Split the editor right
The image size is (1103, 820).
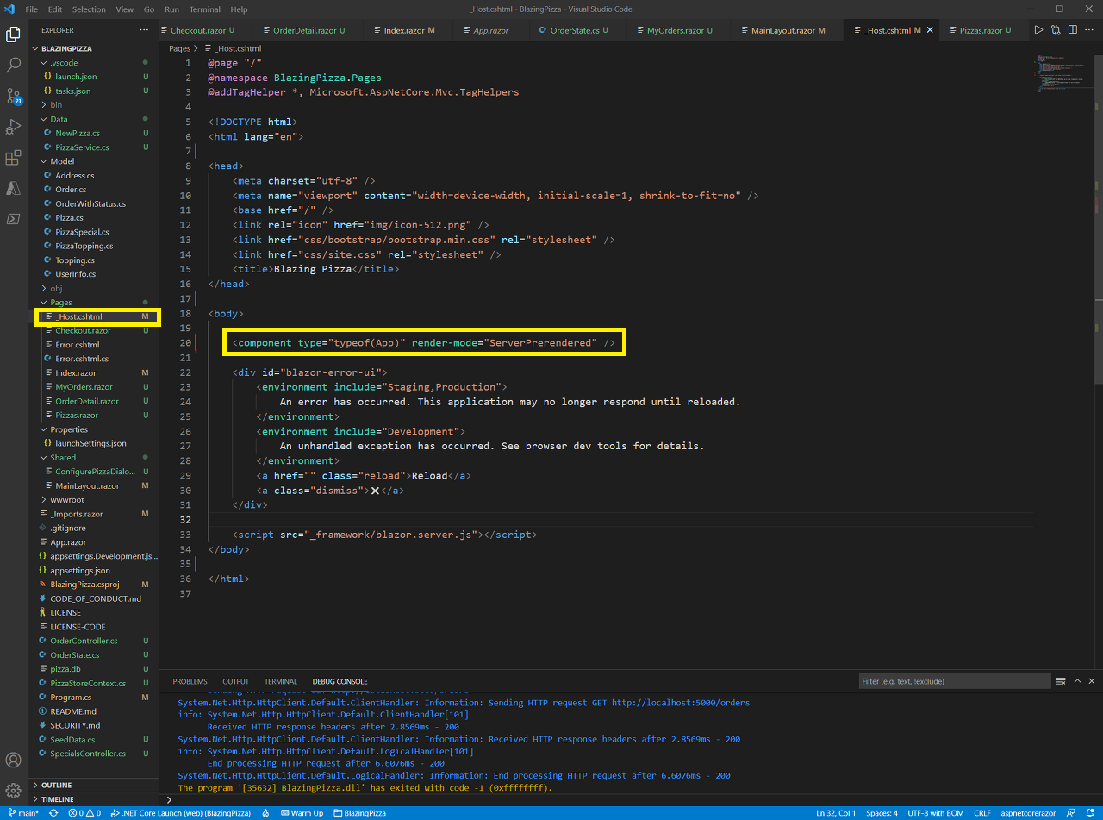coord(1073,30)
